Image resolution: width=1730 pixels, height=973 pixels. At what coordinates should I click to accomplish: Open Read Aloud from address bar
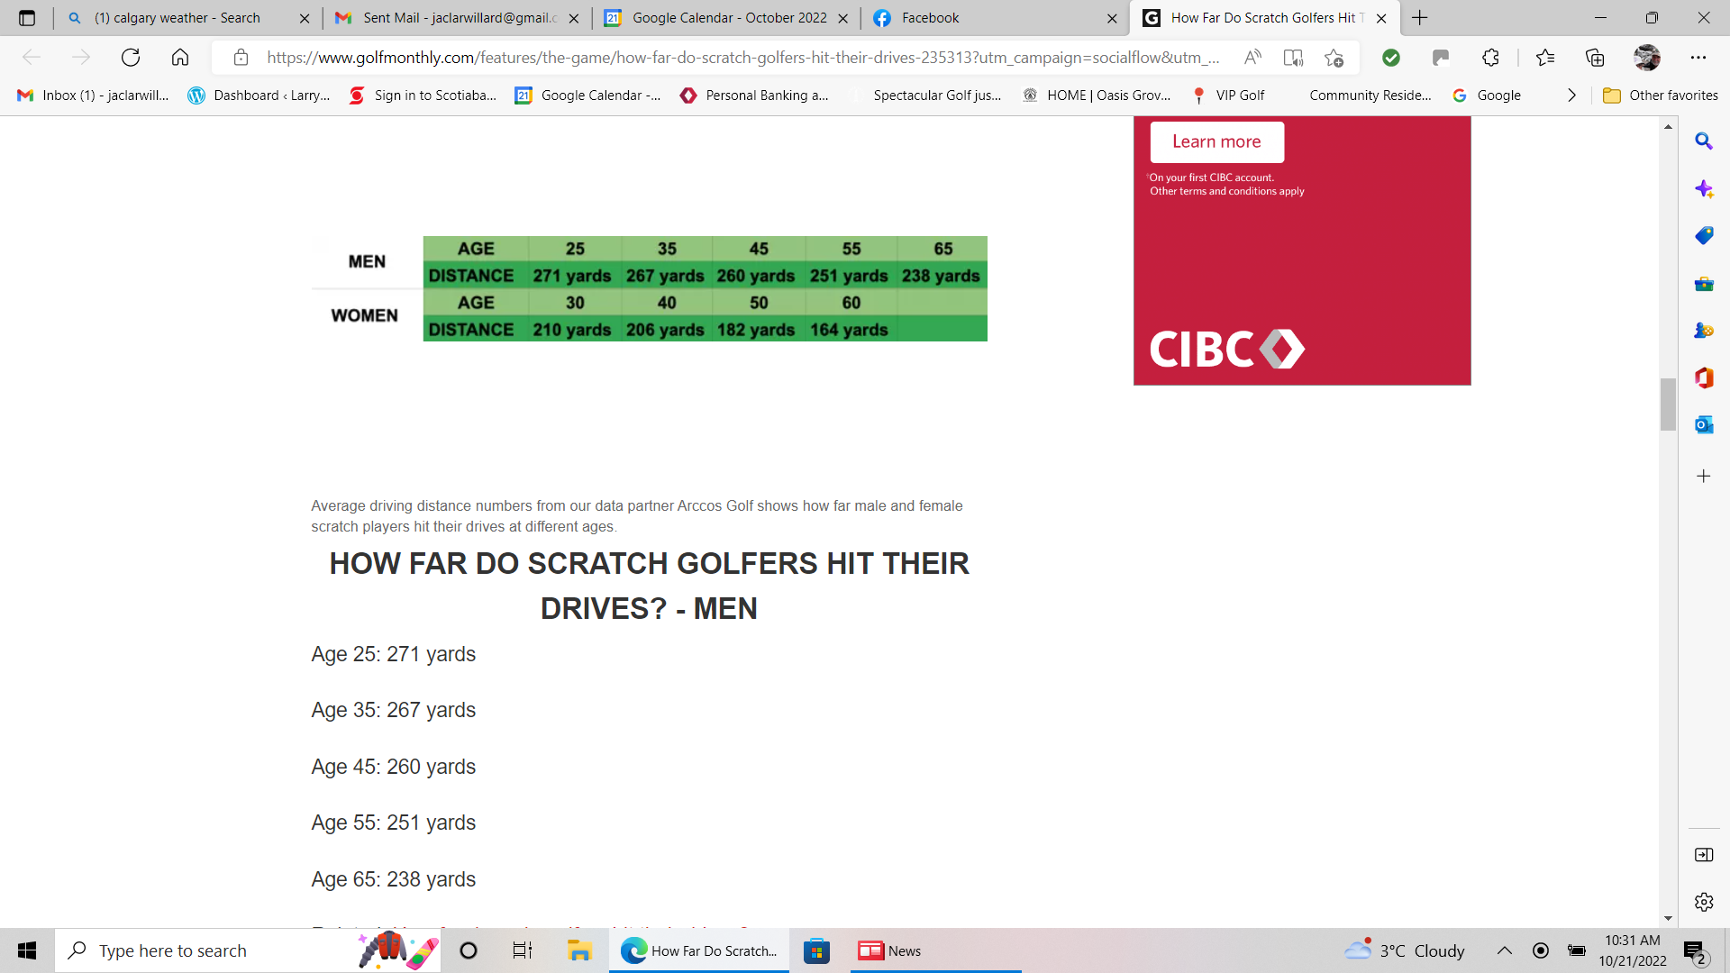(x=1252, y=58)
